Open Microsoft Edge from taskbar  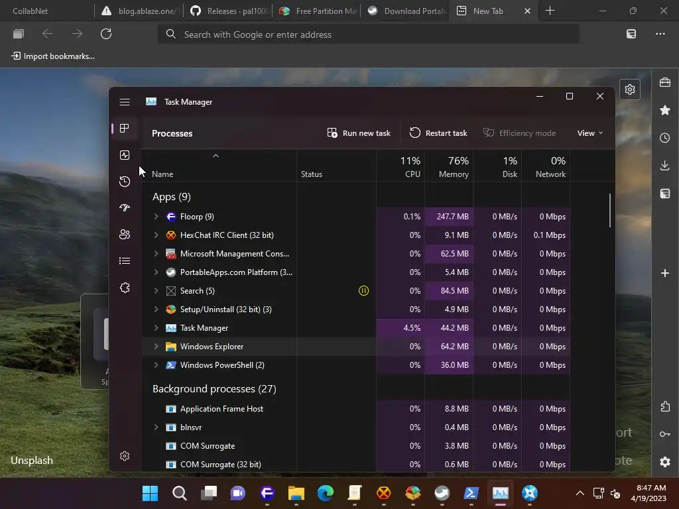pos(325,493)
